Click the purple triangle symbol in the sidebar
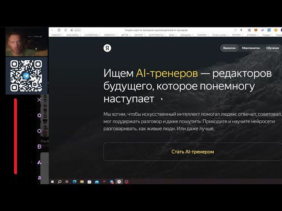The height and width of the screenshot is (211, 282). (39, 162)
